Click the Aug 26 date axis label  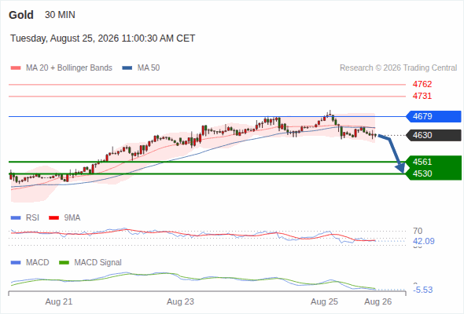(x=378, y=301)
